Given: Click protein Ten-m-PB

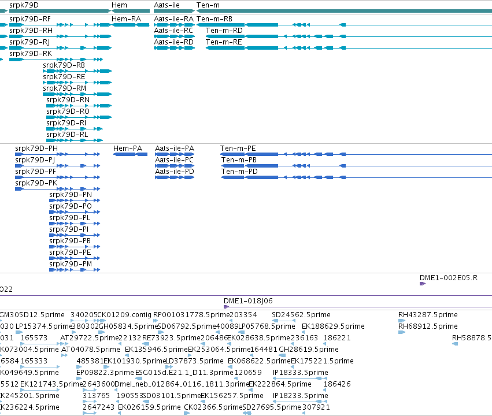Looking at the screenshot, I should tap(239, 160).
